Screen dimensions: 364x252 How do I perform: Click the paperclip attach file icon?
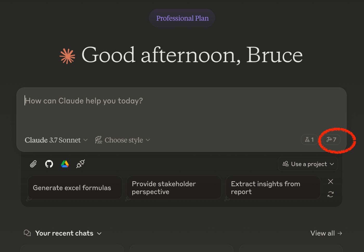click(x=33, y=164)
